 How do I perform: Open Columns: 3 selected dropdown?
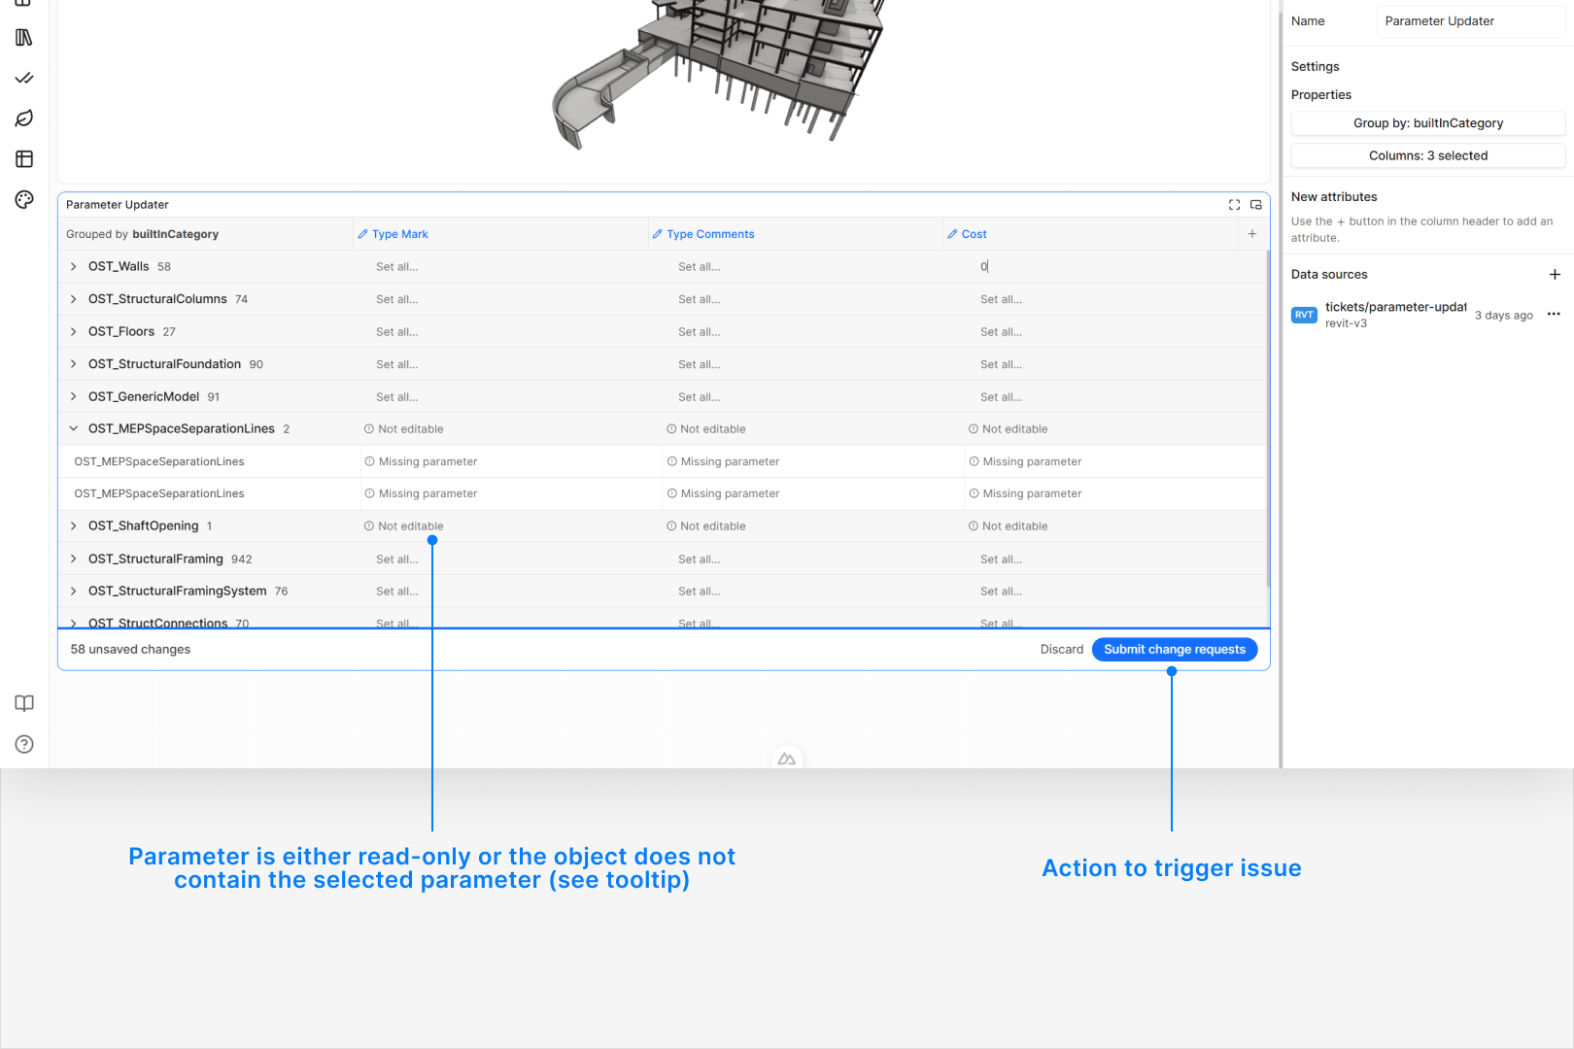[1428, 155]
